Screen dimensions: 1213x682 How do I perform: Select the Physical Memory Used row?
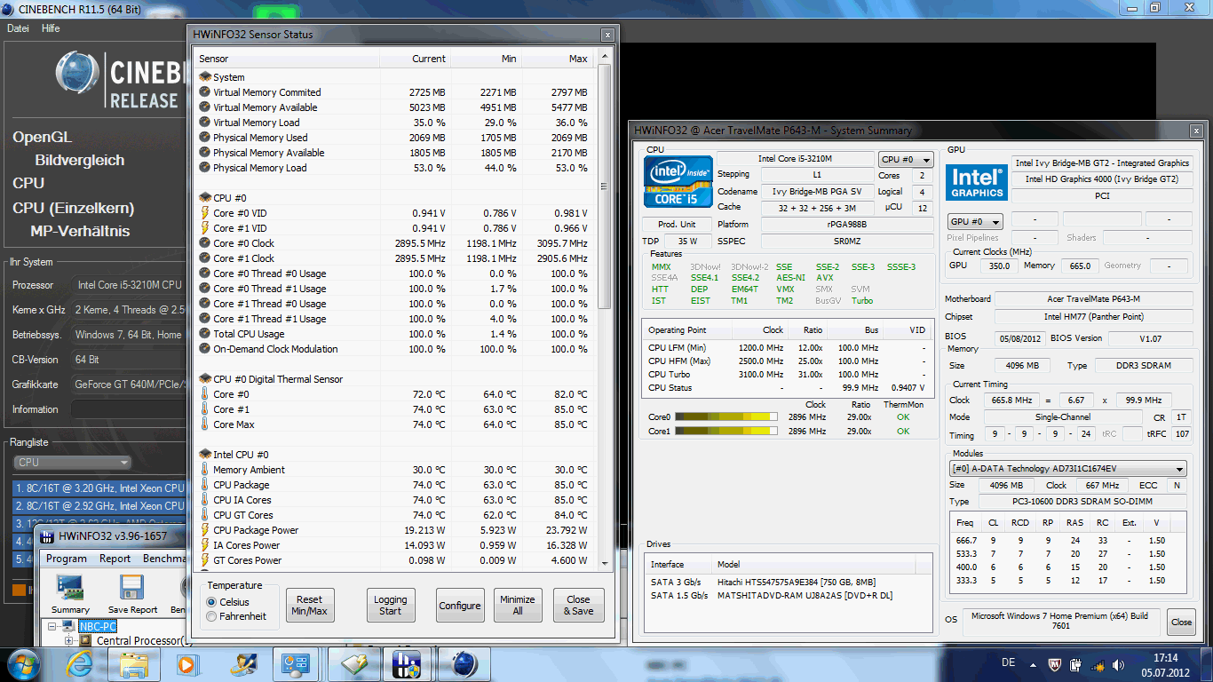coord(395,138)
